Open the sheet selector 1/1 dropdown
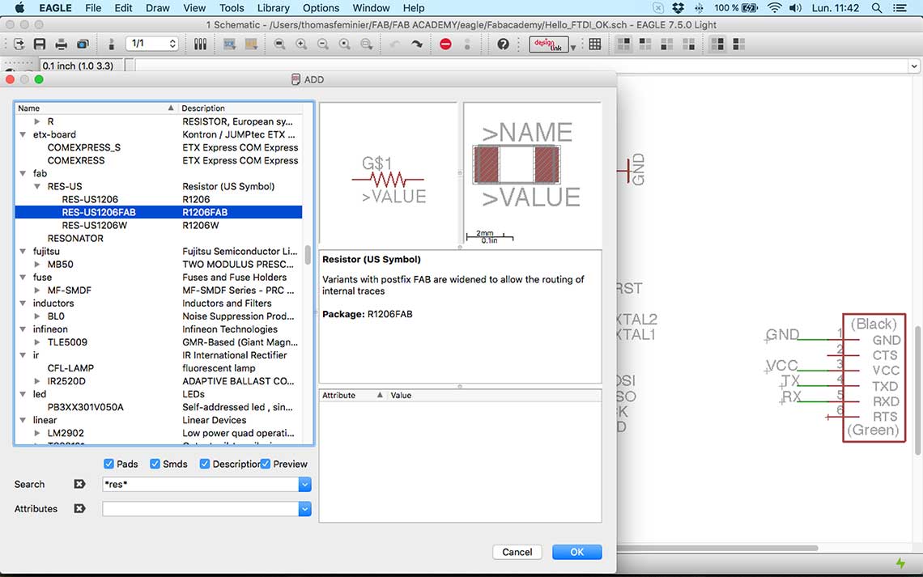The width and height of the screenshot is (923, 577). tap(152, 44)
